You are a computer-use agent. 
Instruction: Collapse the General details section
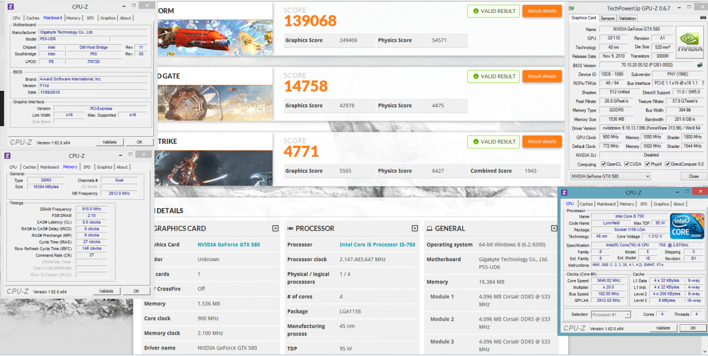pyautogui.click(x=553, y=228)
